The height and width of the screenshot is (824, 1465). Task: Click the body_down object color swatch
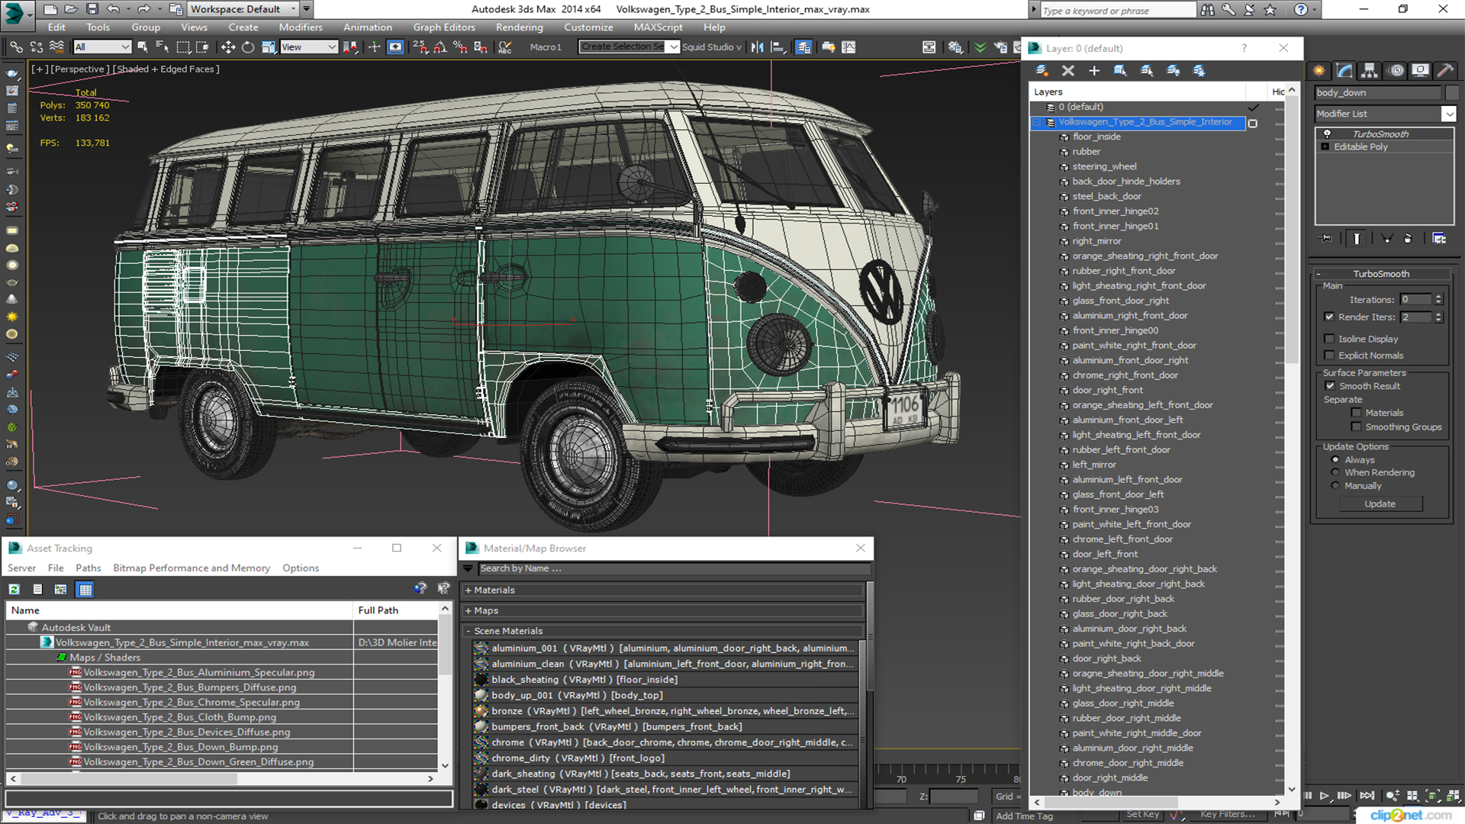(1451, 92)
